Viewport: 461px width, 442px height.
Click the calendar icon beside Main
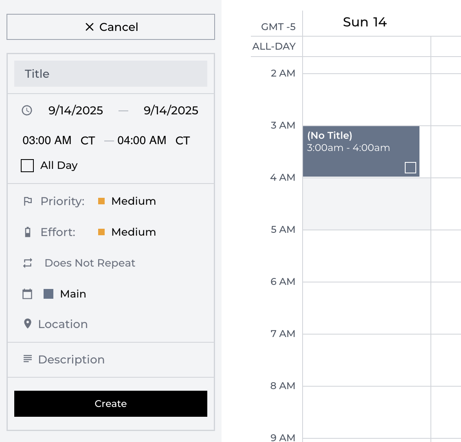tap(27, 294)
